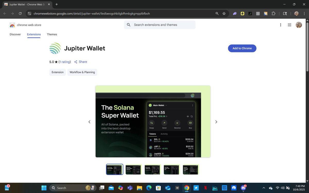Go to the Discover tab
Image resolution: width=309 pixels, height=193 pixels.
15,34
